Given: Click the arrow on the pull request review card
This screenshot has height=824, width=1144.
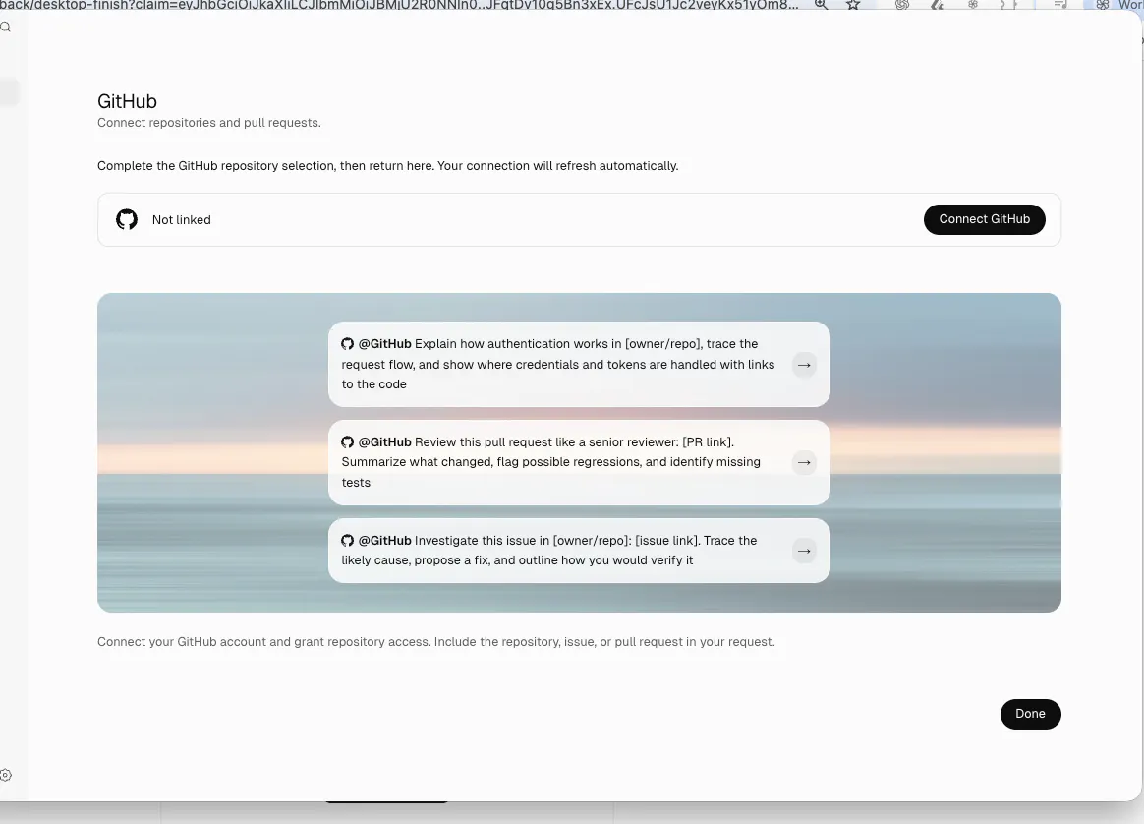Looking at the screenshot, I should [x=804, y=463].
